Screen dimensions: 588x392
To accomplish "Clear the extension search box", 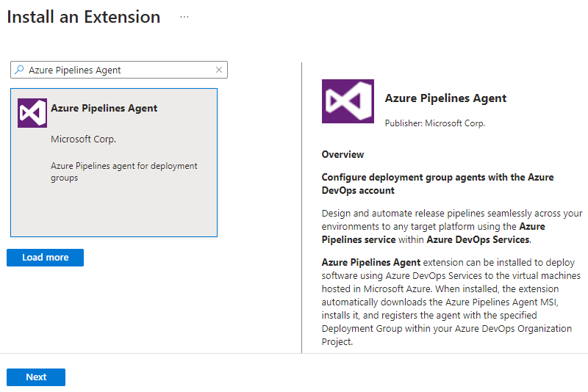I will tap(219, 70).
